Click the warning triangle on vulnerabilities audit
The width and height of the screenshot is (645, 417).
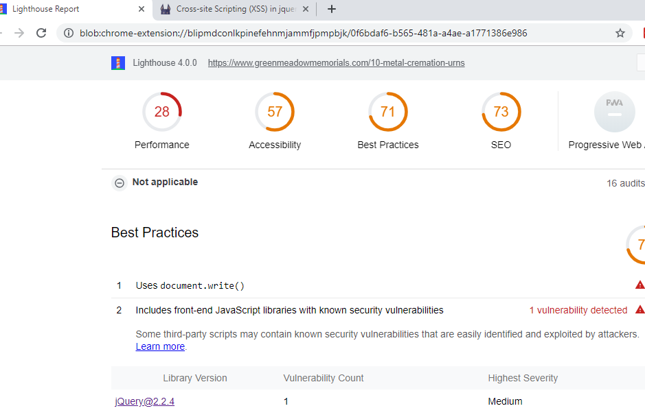coord(640,309)
